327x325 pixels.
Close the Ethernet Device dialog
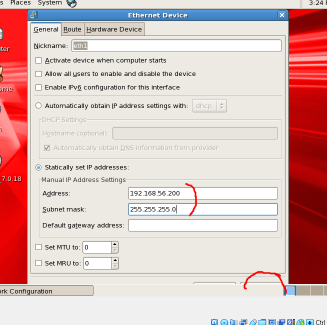pyautogui.click(x=281, y=15)
